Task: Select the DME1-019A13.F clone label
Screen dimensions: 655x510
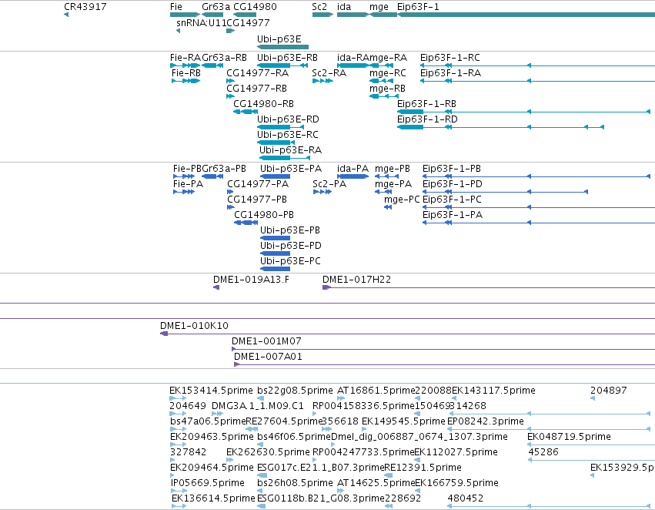Action: (x=251, y=280)
